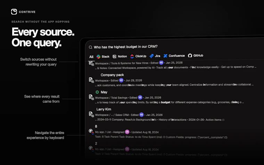Select the All tab
Viewport: 264px width, 165px height.
pyautogui.click(x=91, y=57)
